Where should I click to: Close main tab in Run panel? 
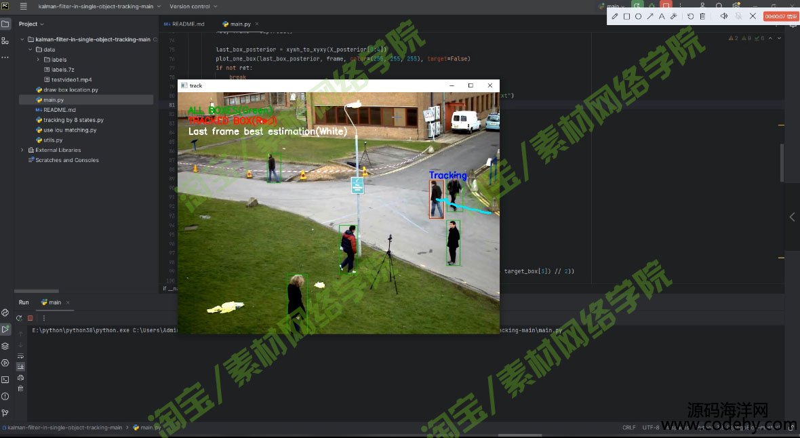click(x=68, y=302)
